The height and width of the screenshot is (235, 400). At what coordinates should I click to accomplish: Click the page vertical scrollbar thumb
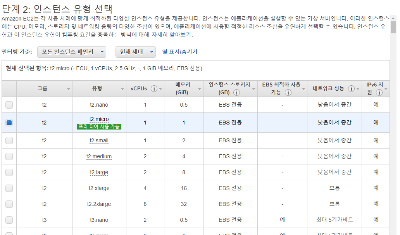coord(393,27)
